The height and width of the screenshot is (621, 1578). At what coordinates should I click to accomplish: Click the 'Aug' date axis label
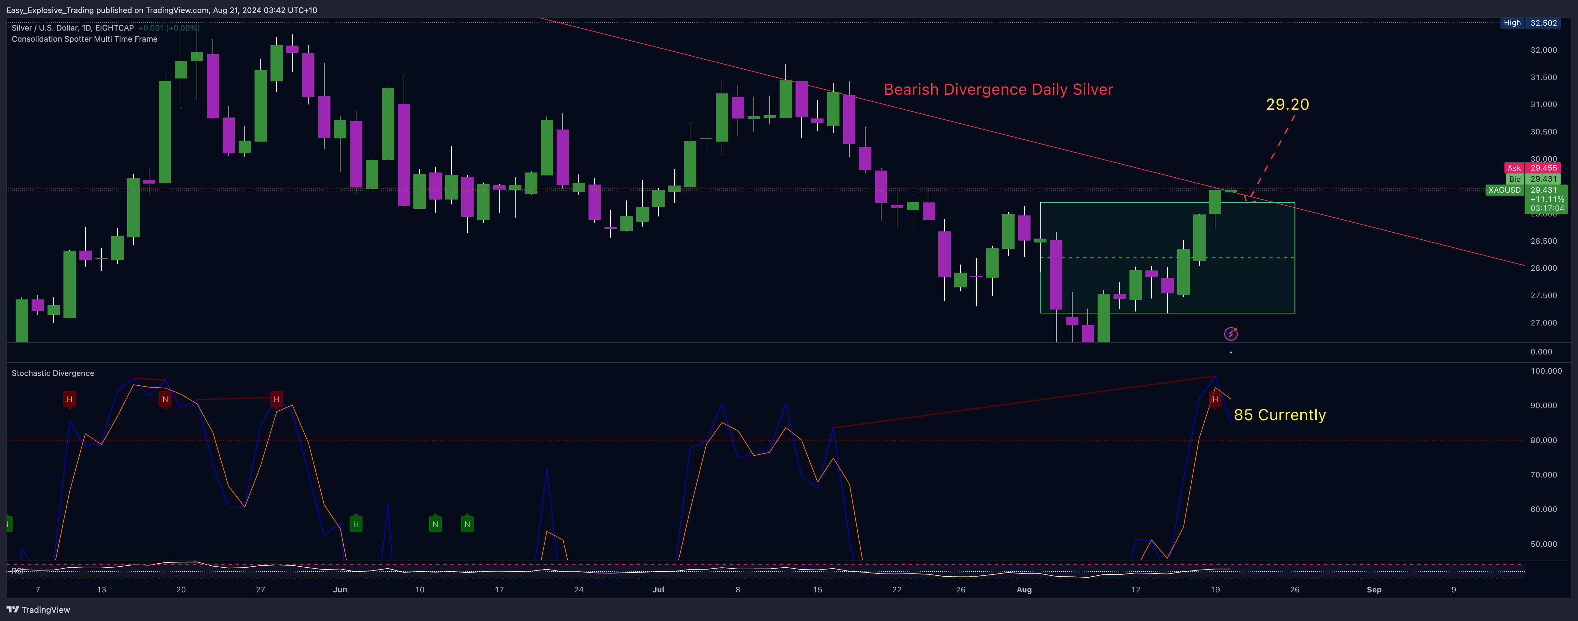point(1024,590)
